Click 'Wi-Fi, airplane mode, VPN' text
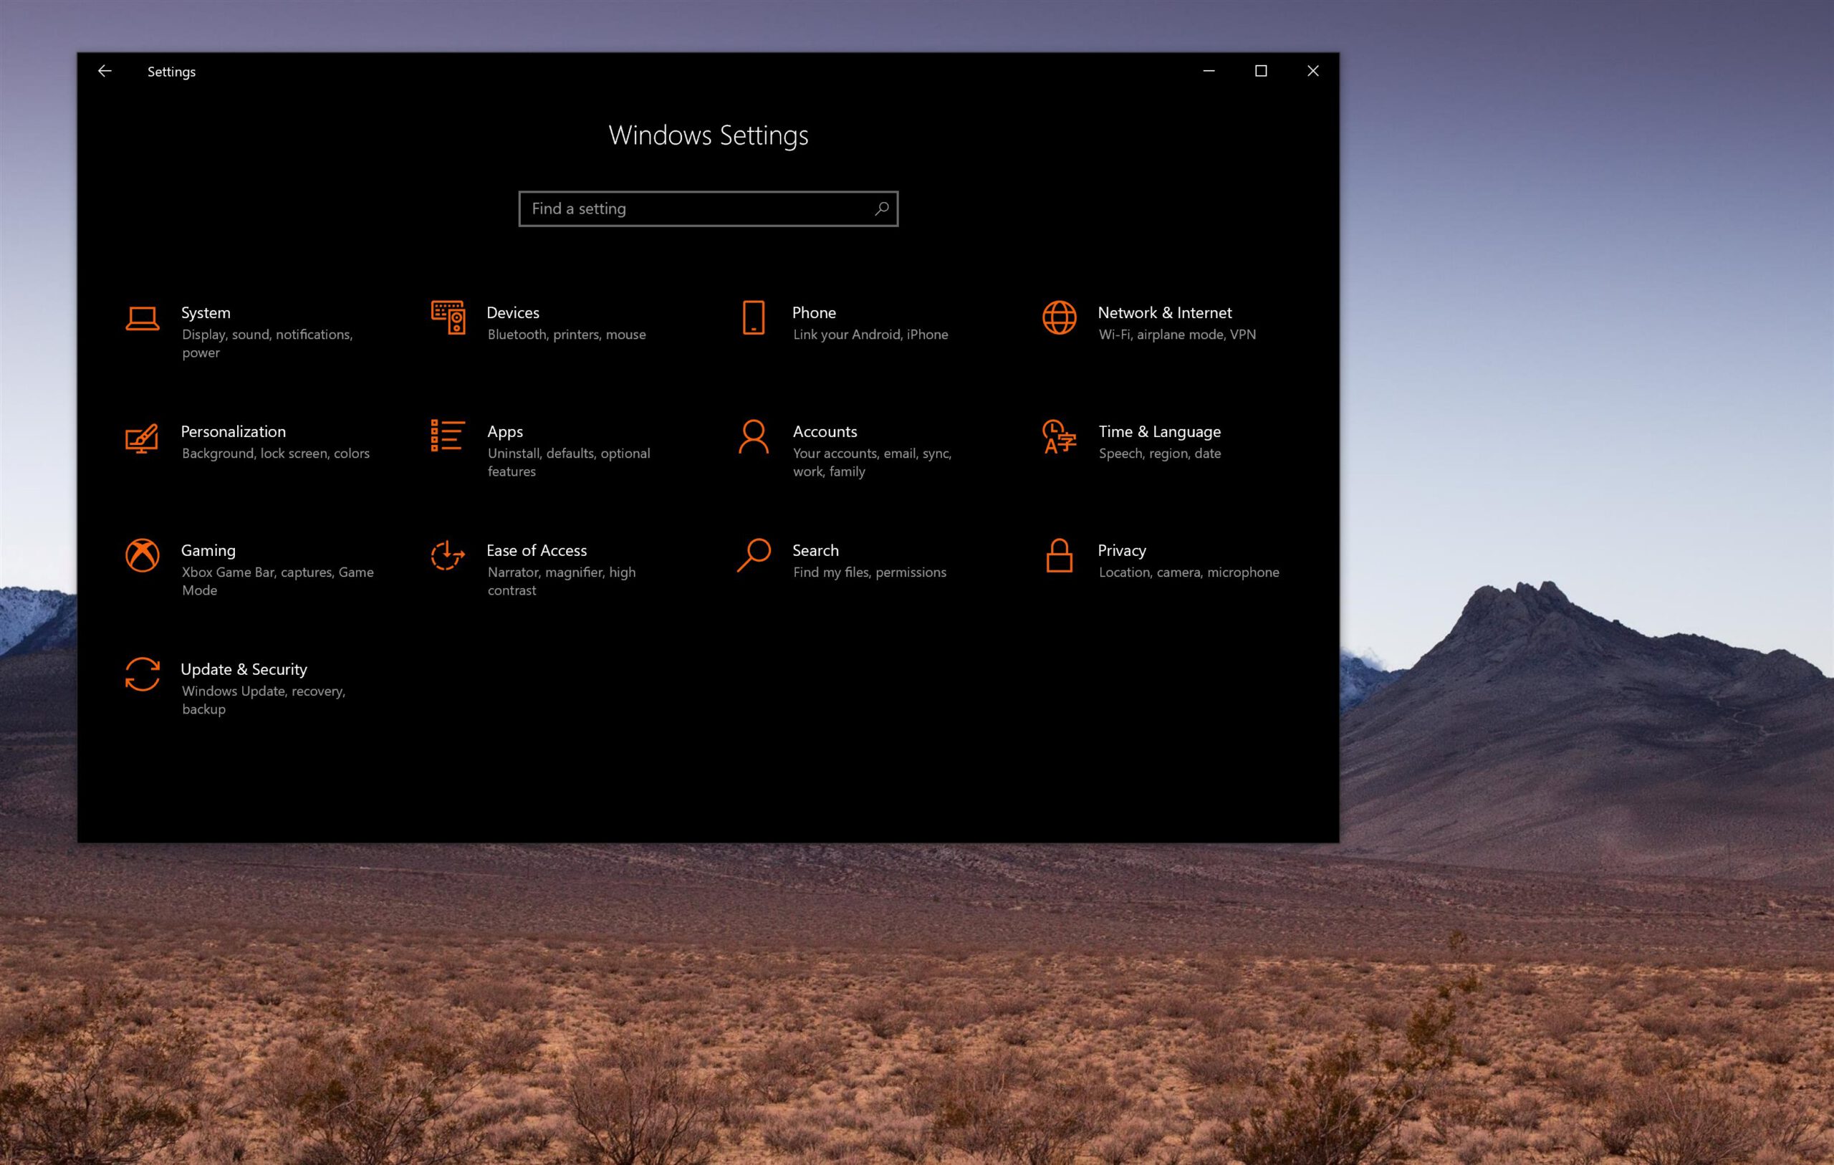The width and height of the screenshot is (1834, 1165). point(1177,335)
